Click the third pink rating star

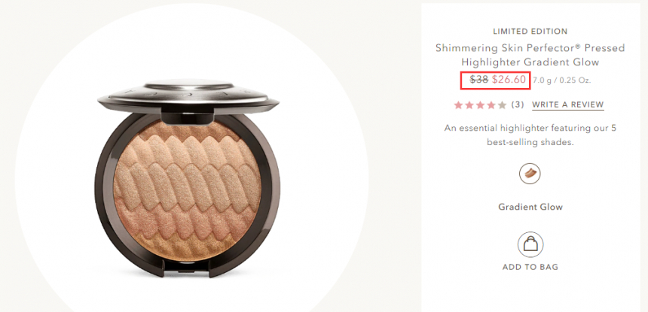pos(480,105)
